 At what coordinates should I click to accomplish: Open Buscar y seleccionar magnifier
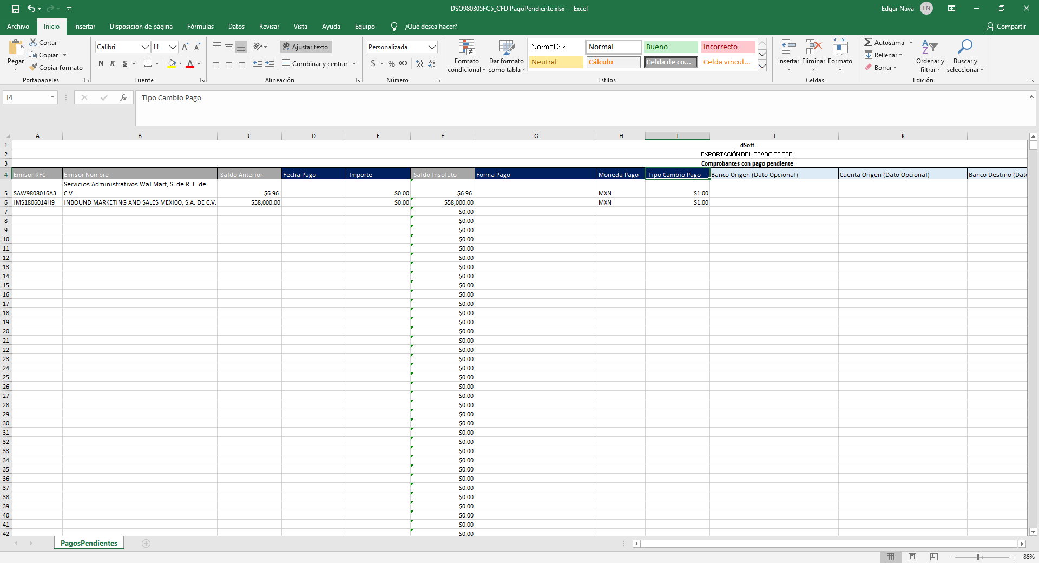[x=965, y=56]
